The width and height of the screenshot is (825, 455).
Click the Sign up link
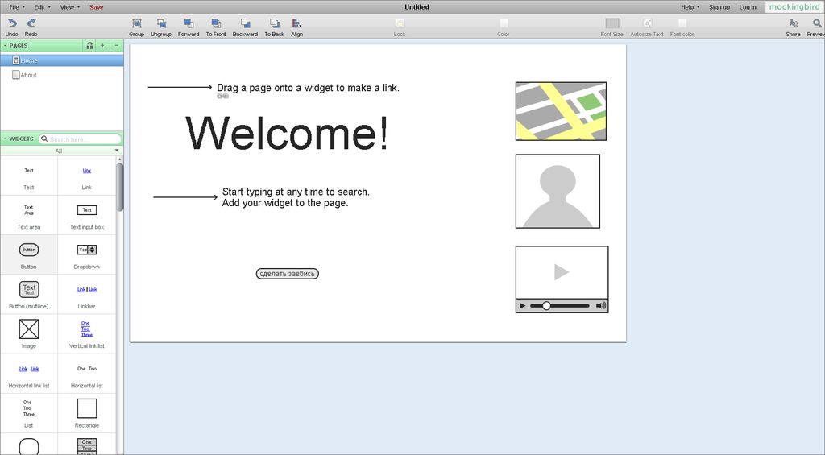719,6
